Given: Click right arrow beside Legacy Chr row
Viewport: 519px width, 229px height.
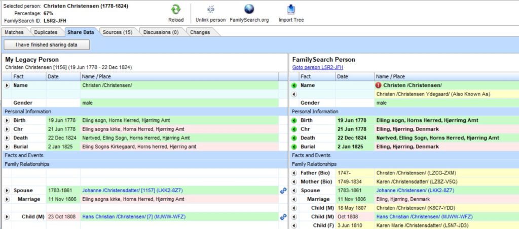Looking at the screenshot, I should click(7, 129).
